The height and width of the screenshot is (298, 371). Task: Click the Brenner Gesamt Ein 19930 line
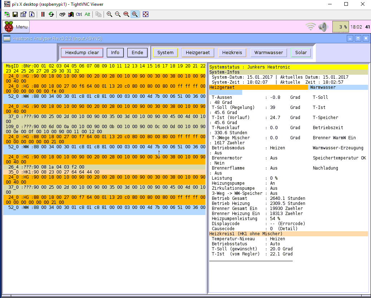[x=257, y=209]
